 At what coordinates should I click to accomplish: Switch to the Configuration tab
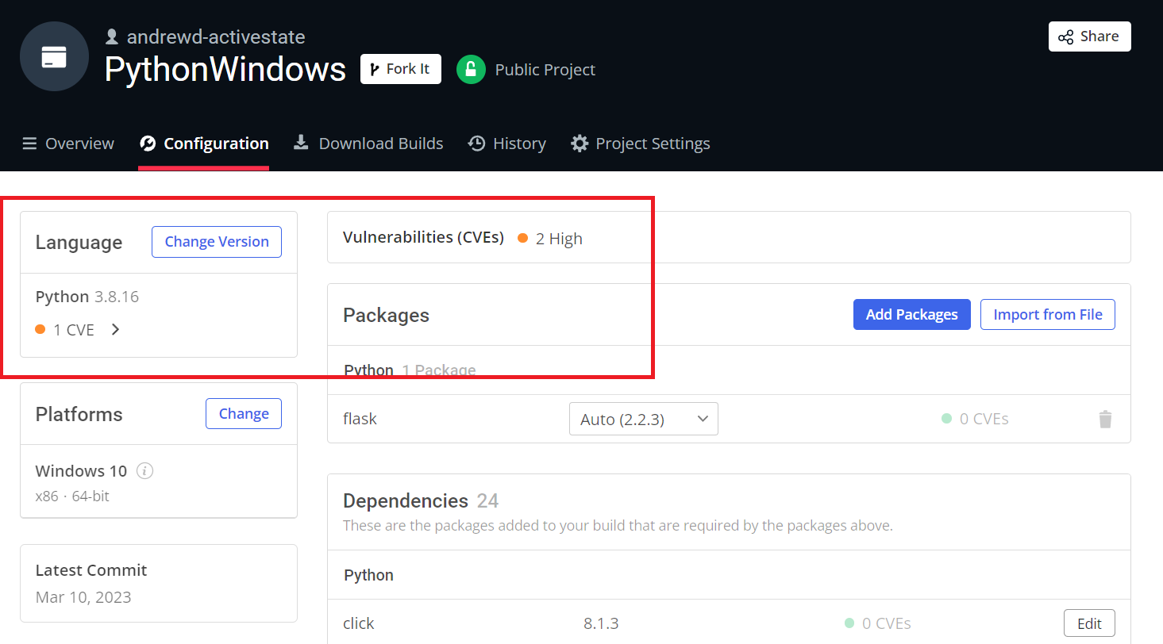click(204, 144)
